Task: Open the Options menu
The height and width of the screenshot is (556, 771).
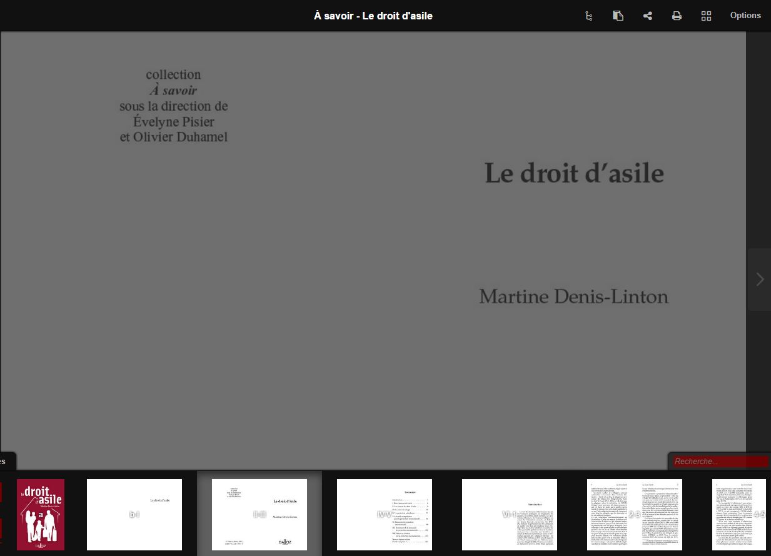Action: click(x=745, y=16)
